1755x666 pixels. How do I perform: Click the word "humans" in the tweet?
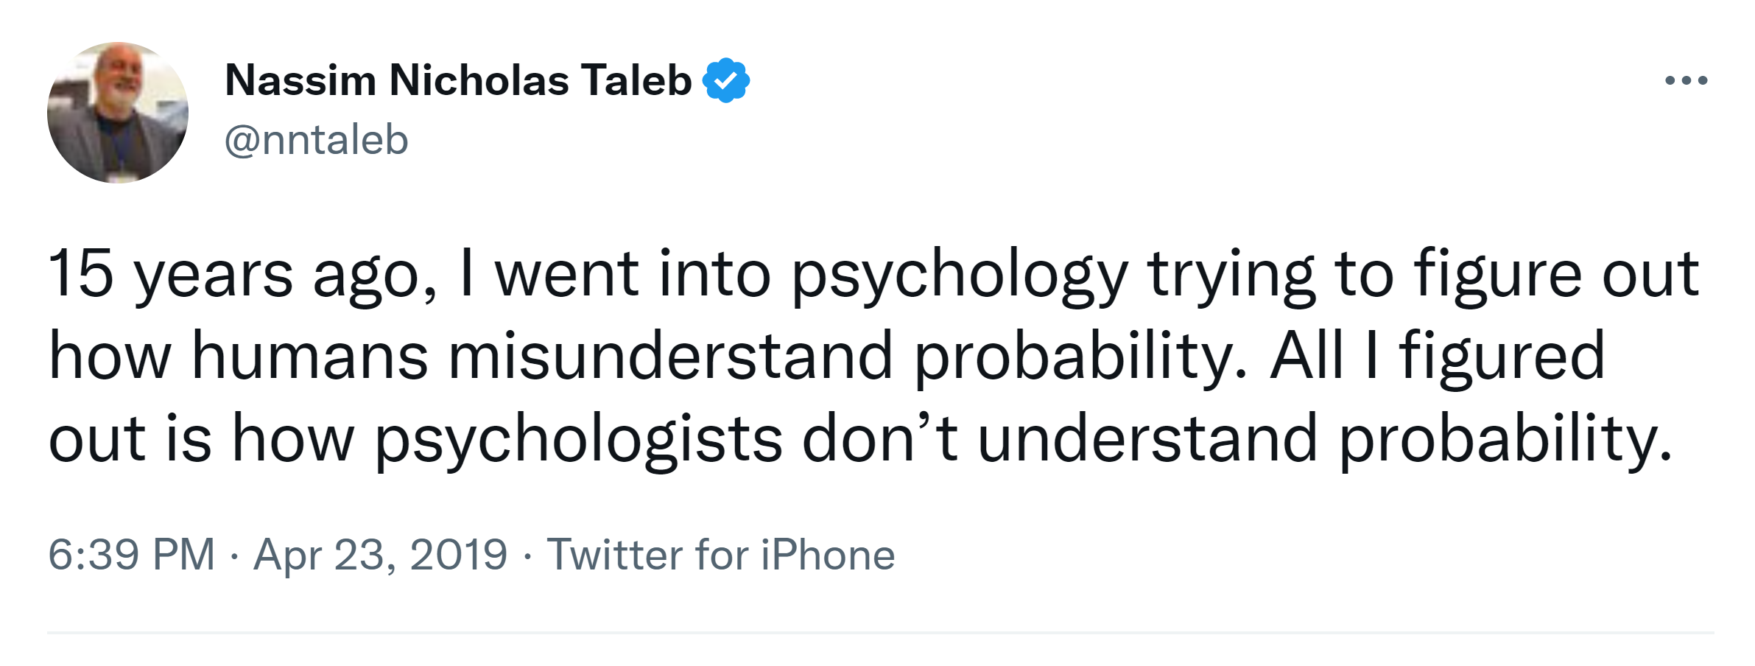pos(309,357)
